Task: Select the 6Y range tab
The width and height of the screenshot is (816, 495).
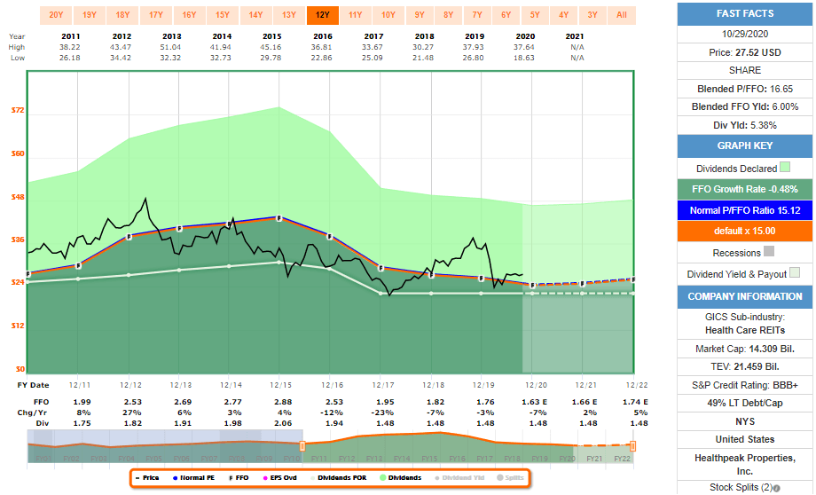Action: coord(506,15)
